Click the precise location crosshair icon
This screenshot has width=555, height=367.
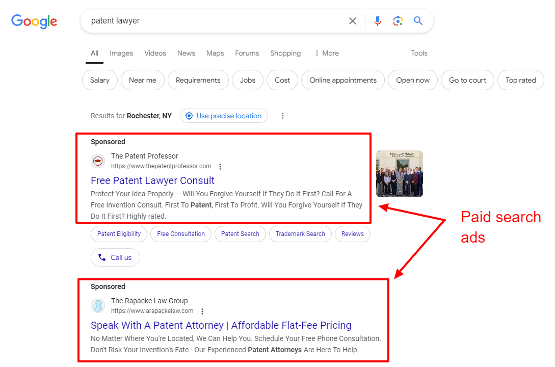(190, 116)
